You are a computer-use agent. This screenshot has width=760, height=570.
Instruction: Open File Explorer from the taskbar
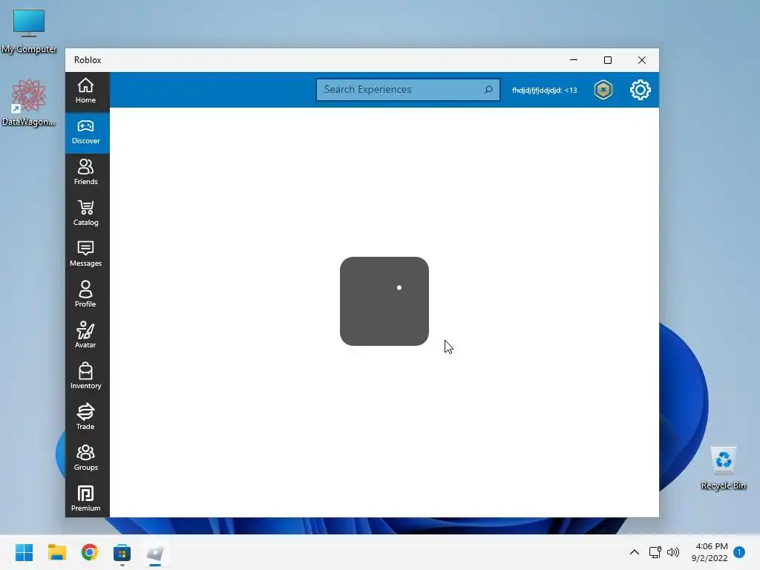point(56,552)
